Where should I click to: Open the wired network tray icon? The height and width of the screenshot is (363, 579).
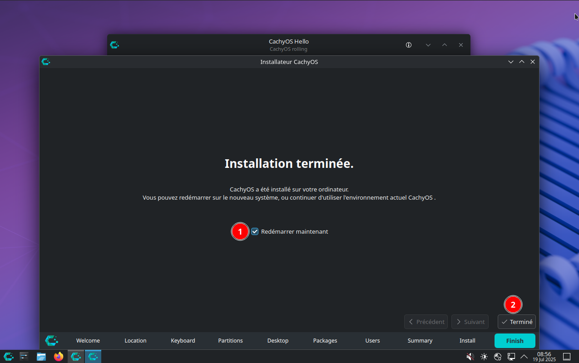[x=511, y=357]
